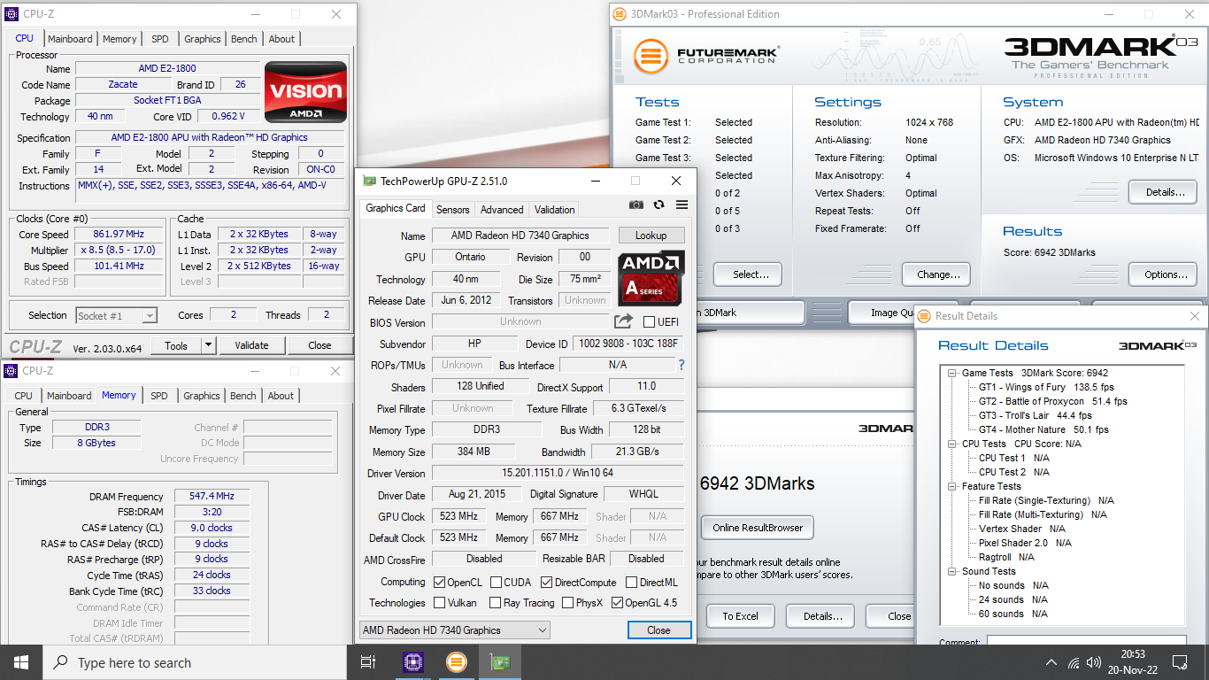This screenshot has height=680, width=1209.
Task: Collapse the Game Tests tree node
Action: 952,373
